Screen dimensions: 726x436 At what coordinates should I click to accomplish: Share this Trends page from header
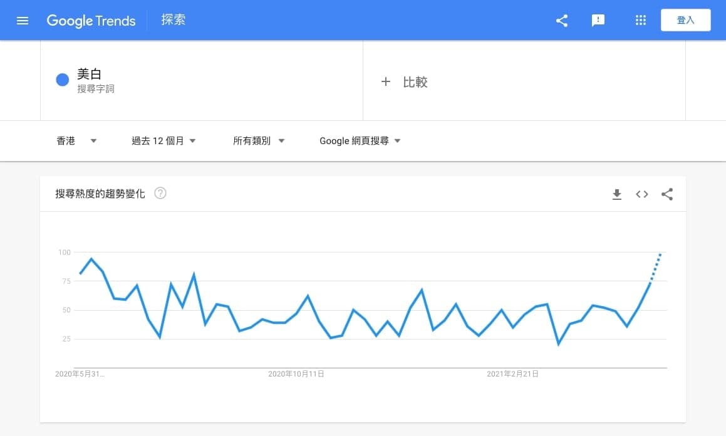pyautogui.click(x=562, y=21)
